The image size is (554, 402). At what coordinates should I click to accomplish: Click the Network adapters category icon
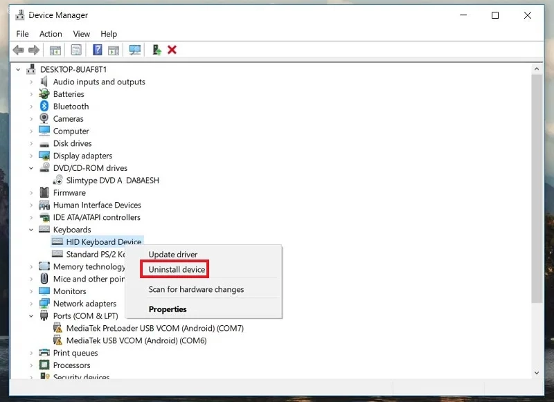(x=44, y=303)
